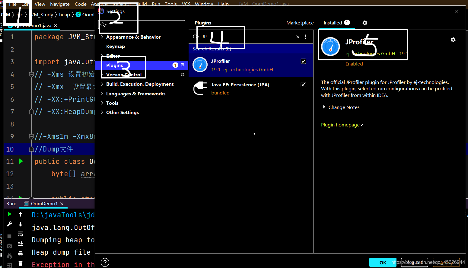
Task: Click the wrench icon in Run panel
Action: 9,224
